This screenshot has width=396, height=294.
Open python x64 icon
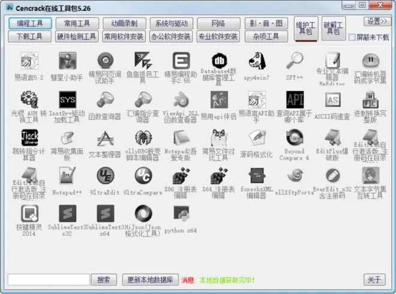click(181, 214)
